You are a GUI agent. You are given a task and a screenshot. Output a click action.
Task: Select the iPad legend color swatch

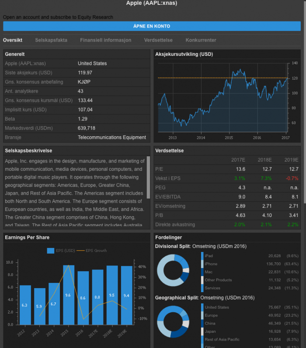point(202,256)
